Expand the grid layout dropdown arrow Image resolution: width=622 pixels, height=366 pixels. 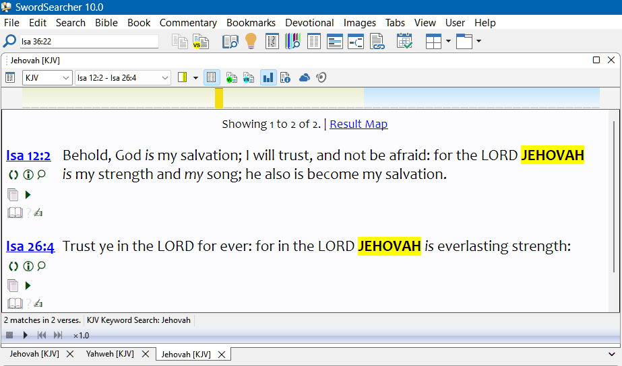[448, 41]
